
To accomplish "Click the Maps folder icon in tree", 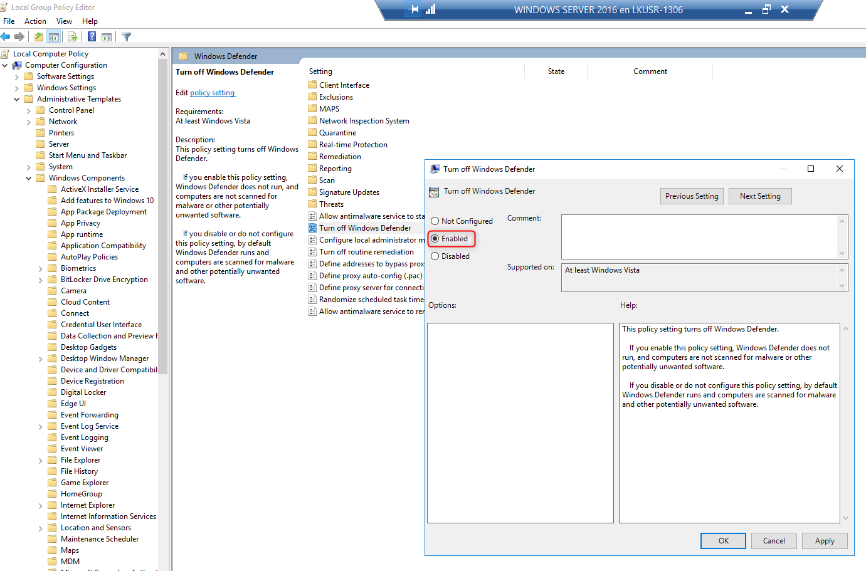I will point(53,550).
